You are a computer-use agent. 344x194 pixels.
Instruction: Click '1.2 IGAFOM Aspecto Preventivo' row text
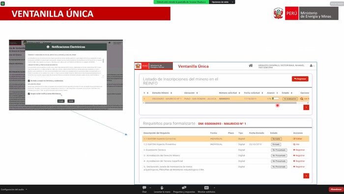[x=160, y=144]
